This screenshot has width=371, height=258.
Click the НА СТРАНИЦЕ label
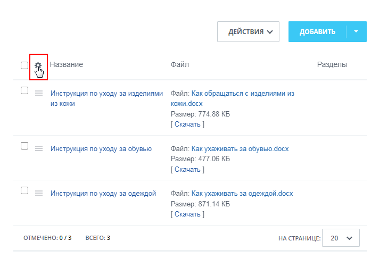[x=300, y=238]
